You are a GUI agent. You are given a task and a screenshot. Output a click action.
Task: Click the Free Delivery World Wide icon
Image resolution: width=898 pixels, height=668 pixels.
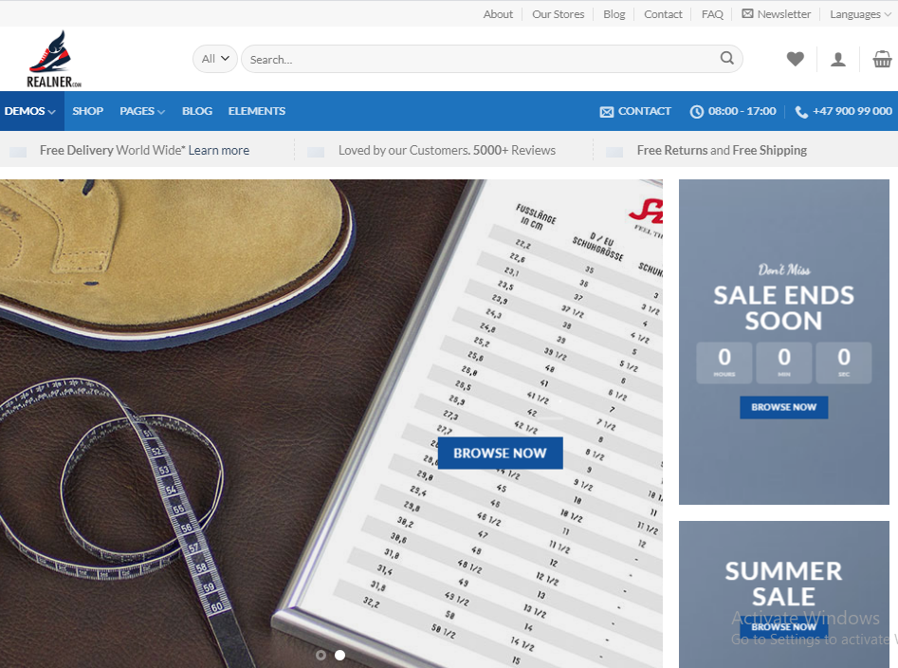16,150
